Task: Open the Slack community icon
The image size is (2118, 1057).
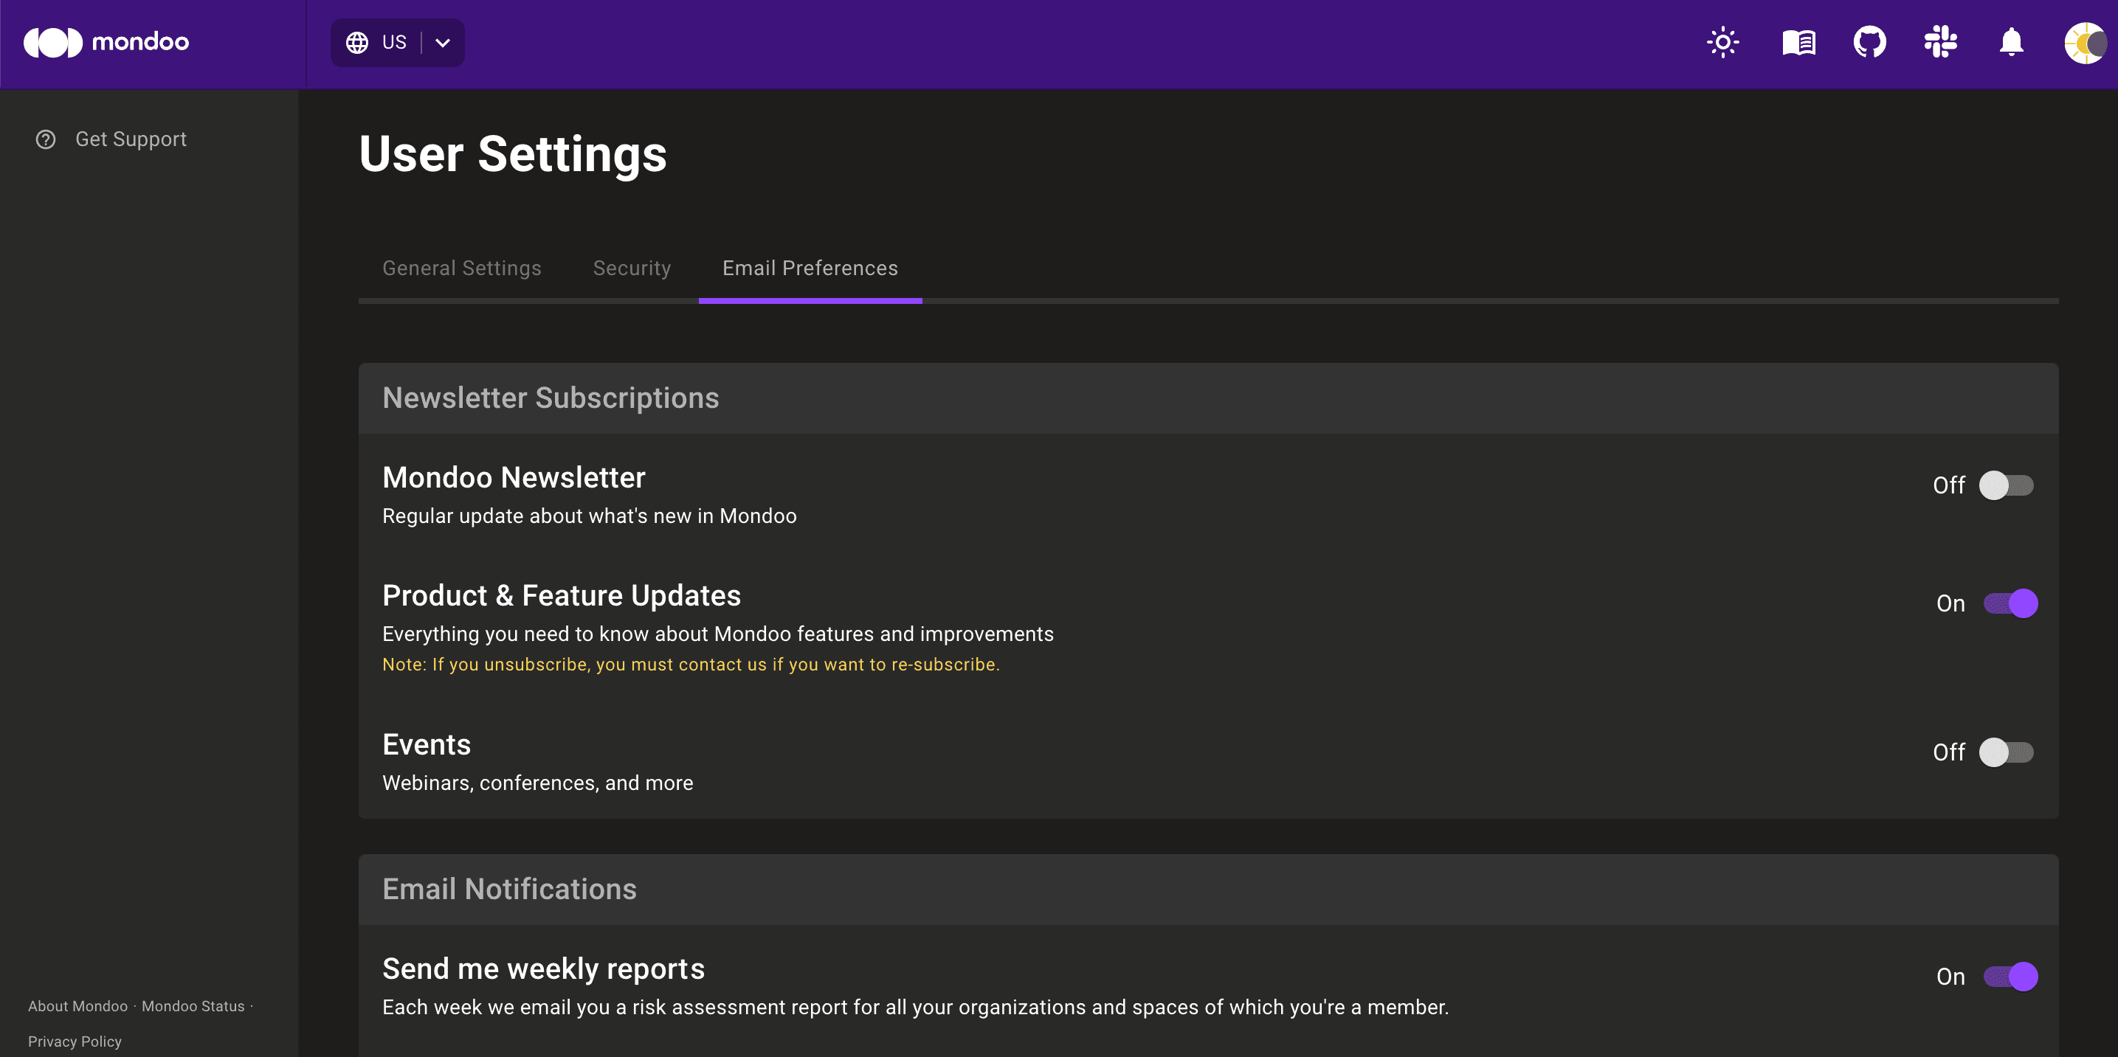Action: coord(1941,42)
